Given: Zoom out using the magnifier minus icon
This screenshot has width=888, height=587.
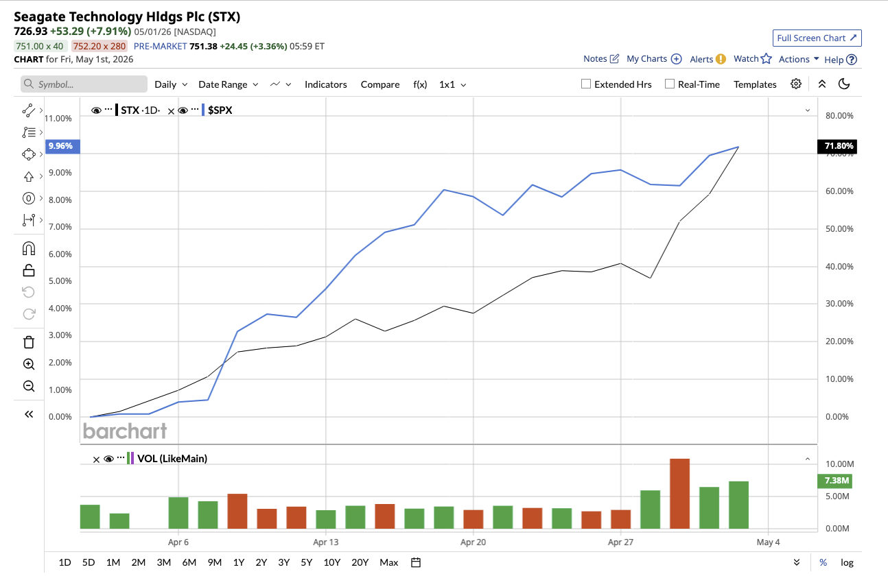Looking at the screenshot, I should 29,386.
